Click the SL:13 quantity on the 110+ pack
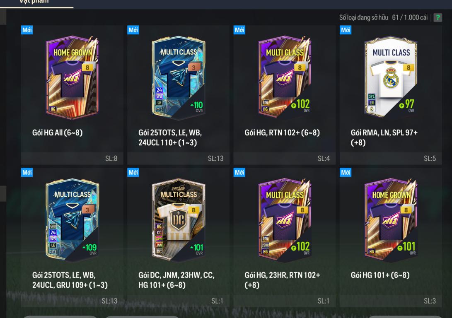The image size is (452, 318). click(x=215, y=159)
